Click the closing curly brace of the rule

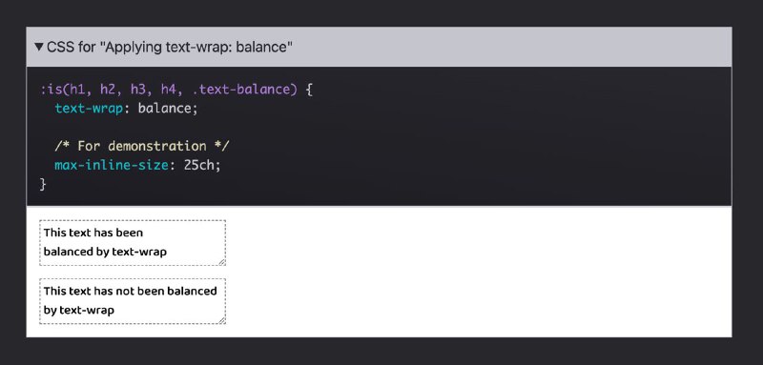(43, 184)
